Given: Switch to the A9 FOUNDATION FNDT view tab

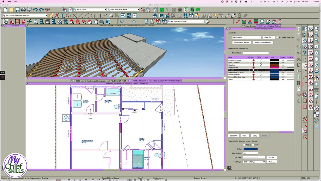Looking at the screenshot, I should [x=99, y=81].
